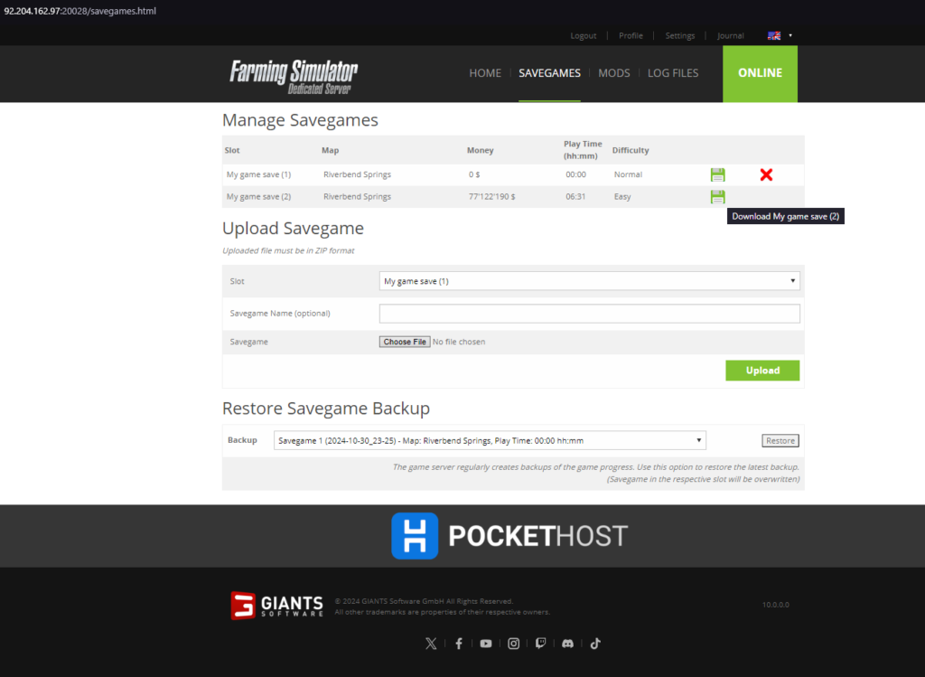Open the Facebook social link
925x677 pixels.
coord(458,644)
